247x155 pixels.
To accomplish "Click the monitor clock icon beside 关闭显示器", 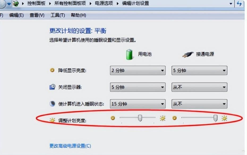I will pos(52,87).
